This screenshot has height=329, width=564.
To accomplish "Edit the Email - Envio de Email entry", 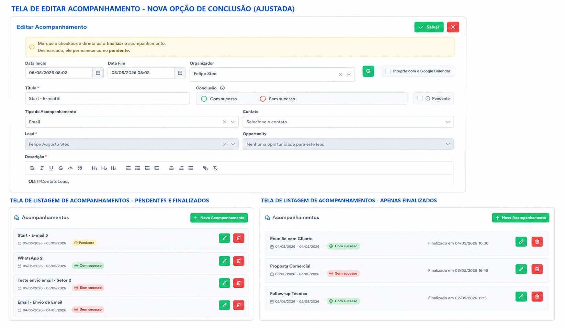I will 224,305.
